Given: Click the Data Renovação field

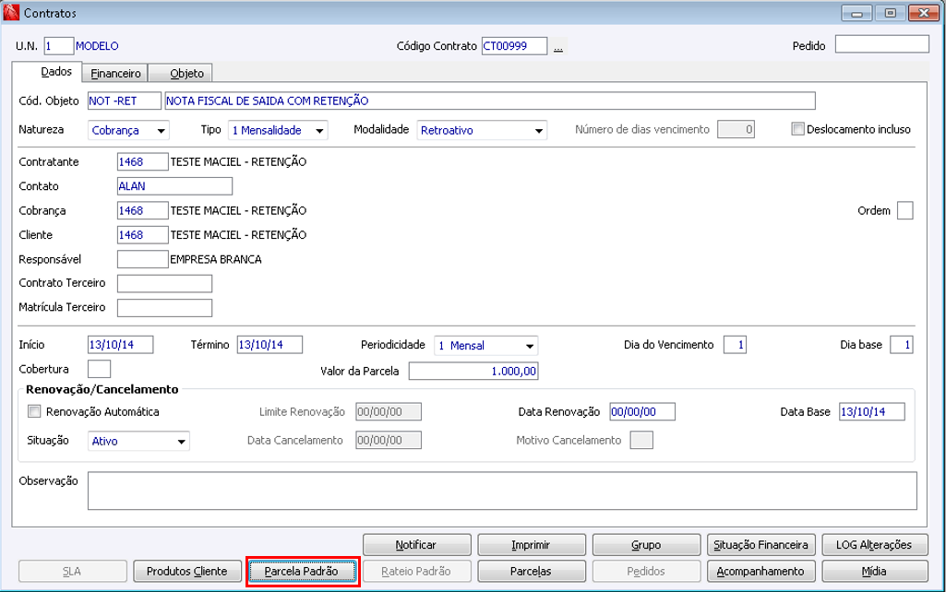Looking at the screenshot, I should coord(642,412).
